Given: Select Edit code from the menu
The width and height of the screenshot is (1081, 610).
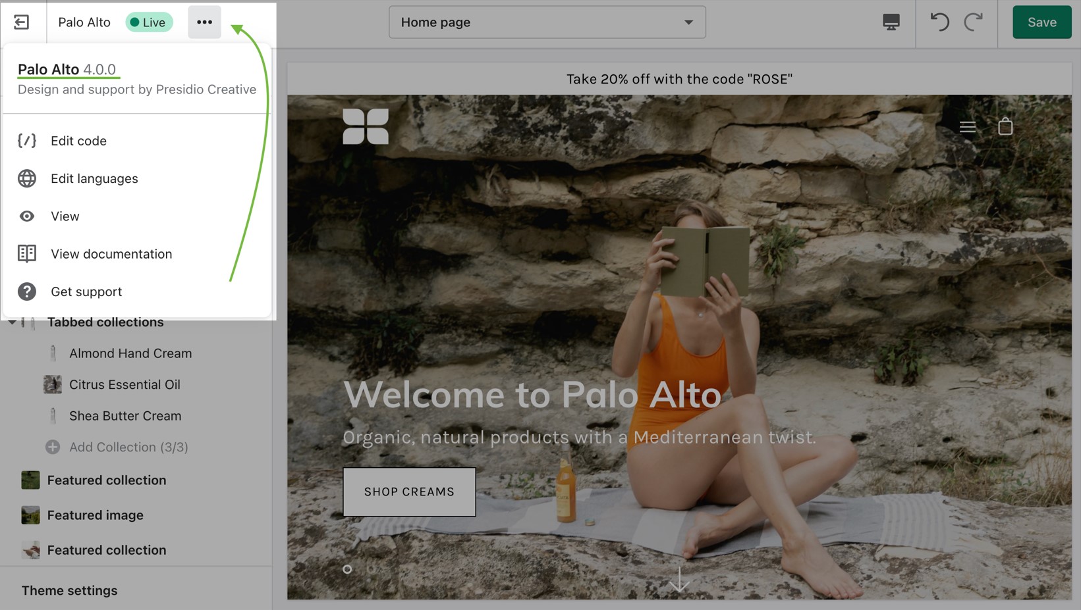Looking at the screenshot, I should tap(78, 141).
